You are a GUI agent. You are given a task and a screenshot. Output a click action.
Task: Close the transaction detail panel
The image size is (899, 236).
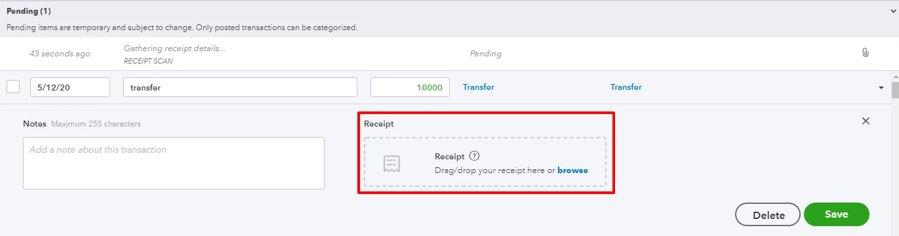[866, 121]
